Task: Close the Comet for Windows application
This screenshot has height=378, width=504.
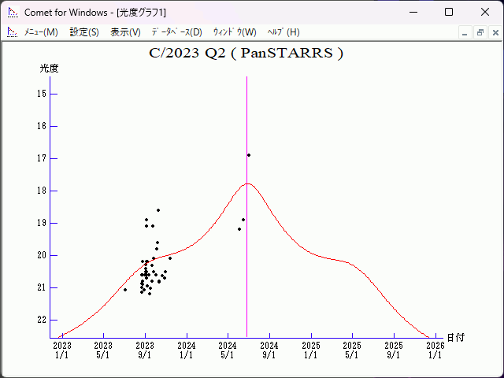Action: click(485, 12)
